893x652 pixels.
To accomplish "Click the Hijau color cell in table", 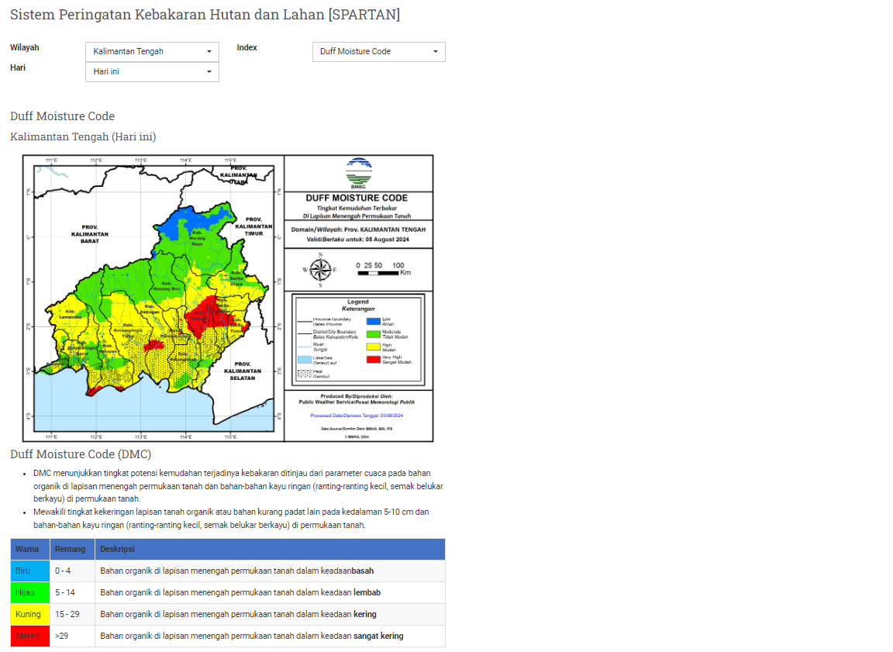I will pos(30,593).
